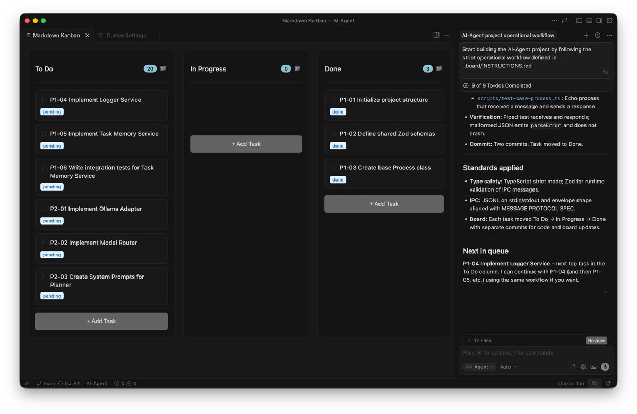The image size is (637, 414).
Task: Show chat history via the clock icon
Action: pos(598,35)
